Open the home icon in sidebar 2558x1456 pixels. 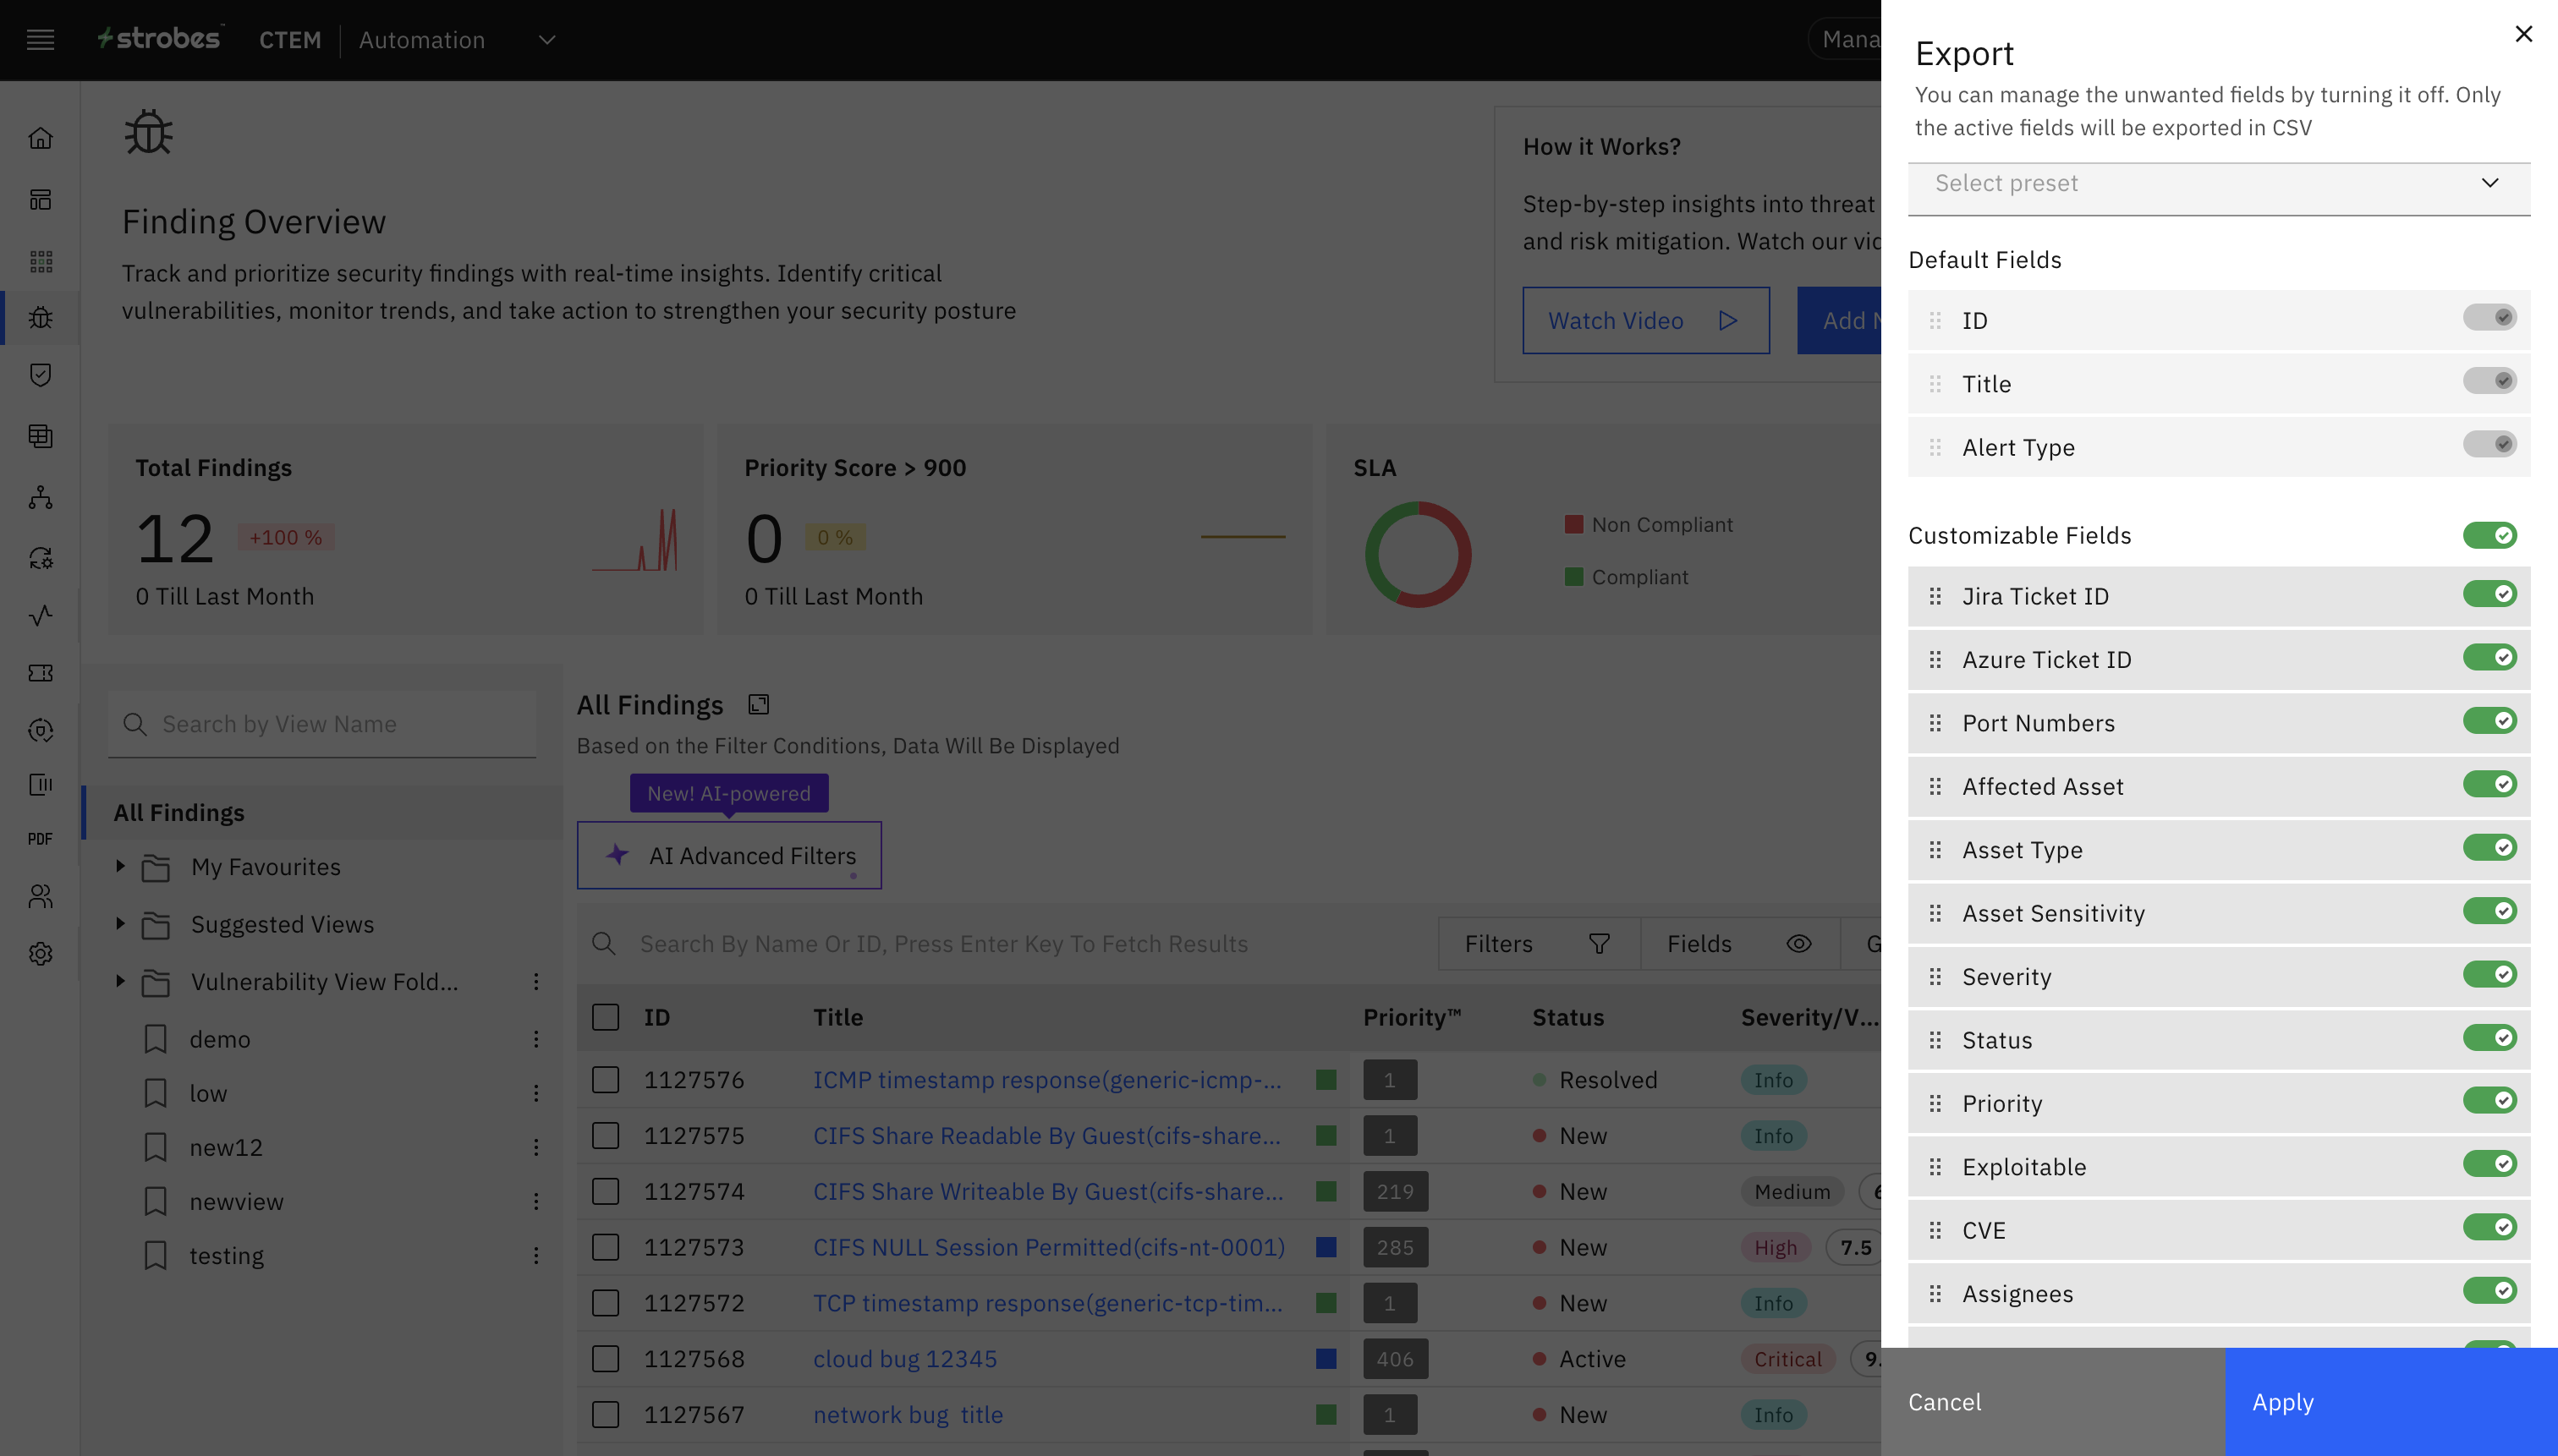(40, 138)
